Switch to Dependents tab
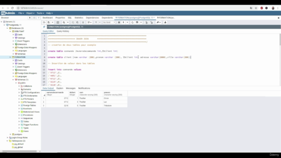Screen dimensions: 281x158 (x=107, y=18)
